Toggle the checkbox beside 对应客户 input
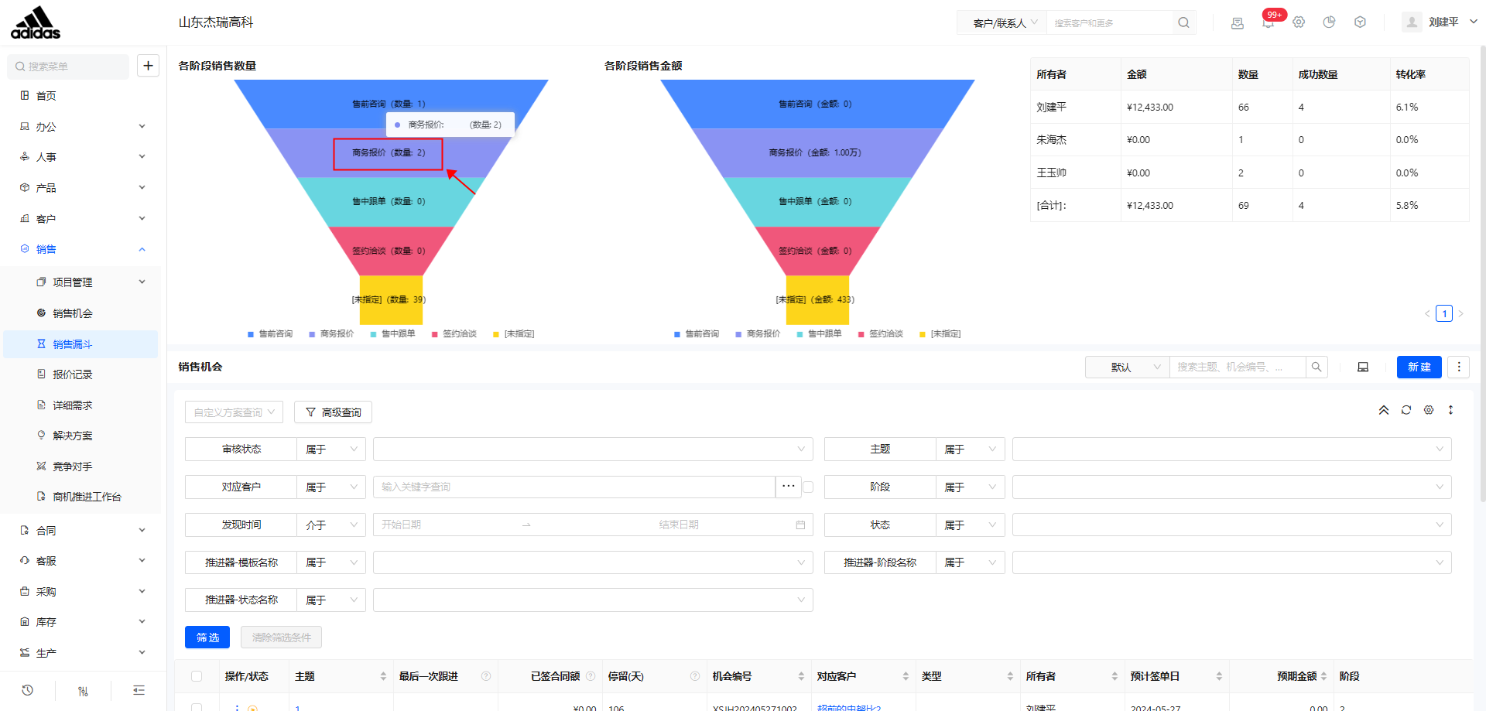Image resolution: width=1486 pixels, height=711 pixels. coord(808,487)
